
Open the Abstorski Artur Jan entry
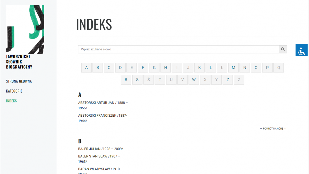coord(103,103)
